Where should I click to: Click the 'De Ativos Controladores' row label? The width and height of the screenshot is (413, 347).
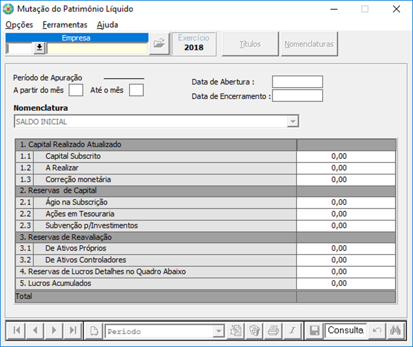[86, 260]
